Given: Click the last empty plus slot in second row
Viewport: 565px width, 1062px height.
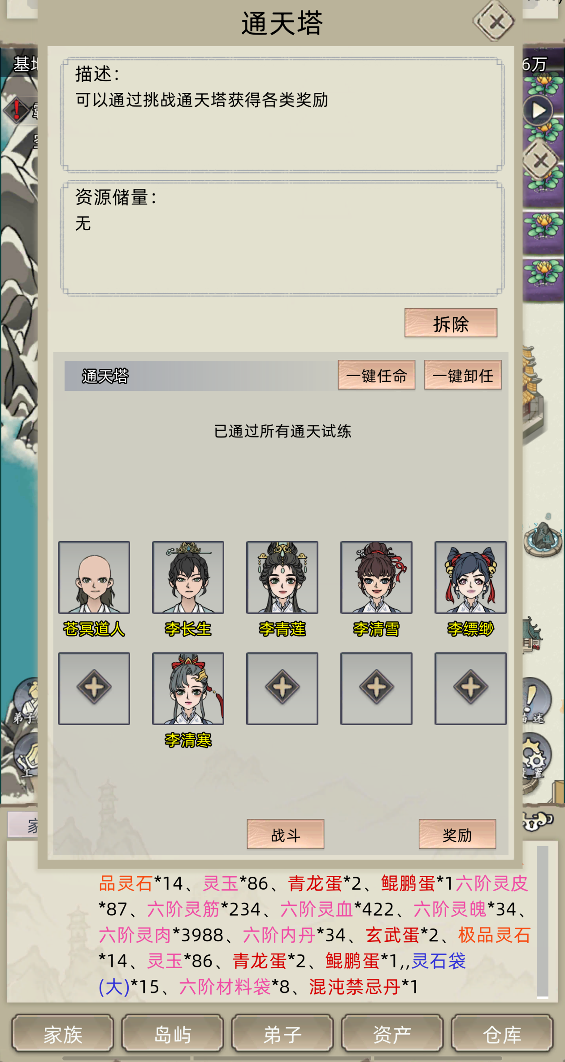Looking at the screenshot, I should click(x=470, y=688).
